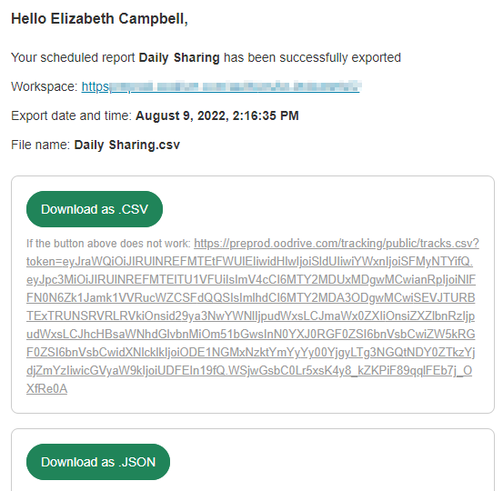The height and width of the screenshot is (491, 503).
Task: Select the Hello Elizabeth Campbell greeting
Action: (99, 18)
